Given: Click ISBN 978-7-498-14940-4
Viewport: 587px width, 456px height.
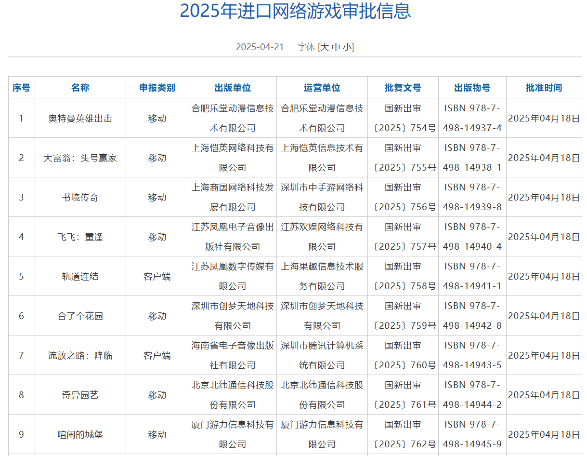Looking at the screenshot, I should (472, 237).
